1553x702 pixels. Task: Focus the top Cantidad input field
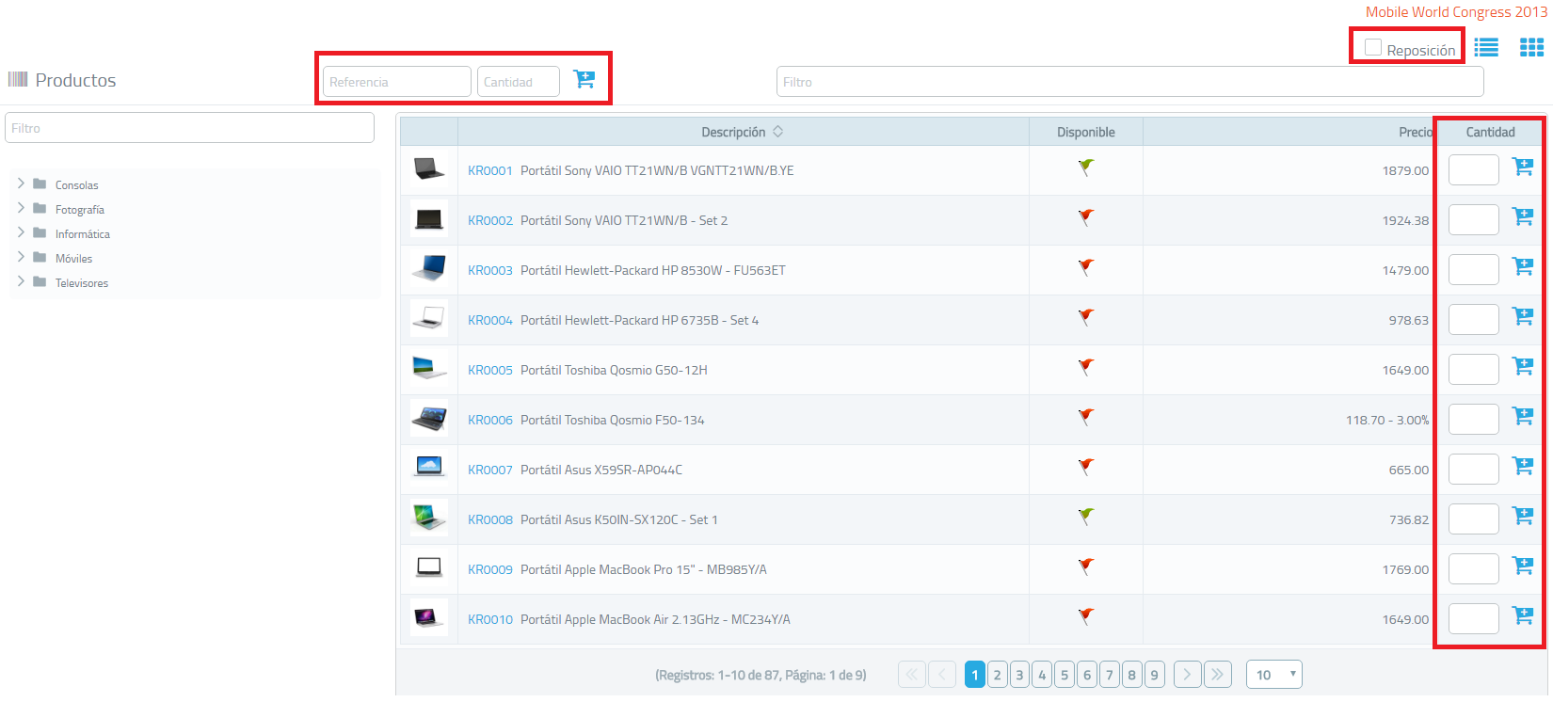click(519, 82)
